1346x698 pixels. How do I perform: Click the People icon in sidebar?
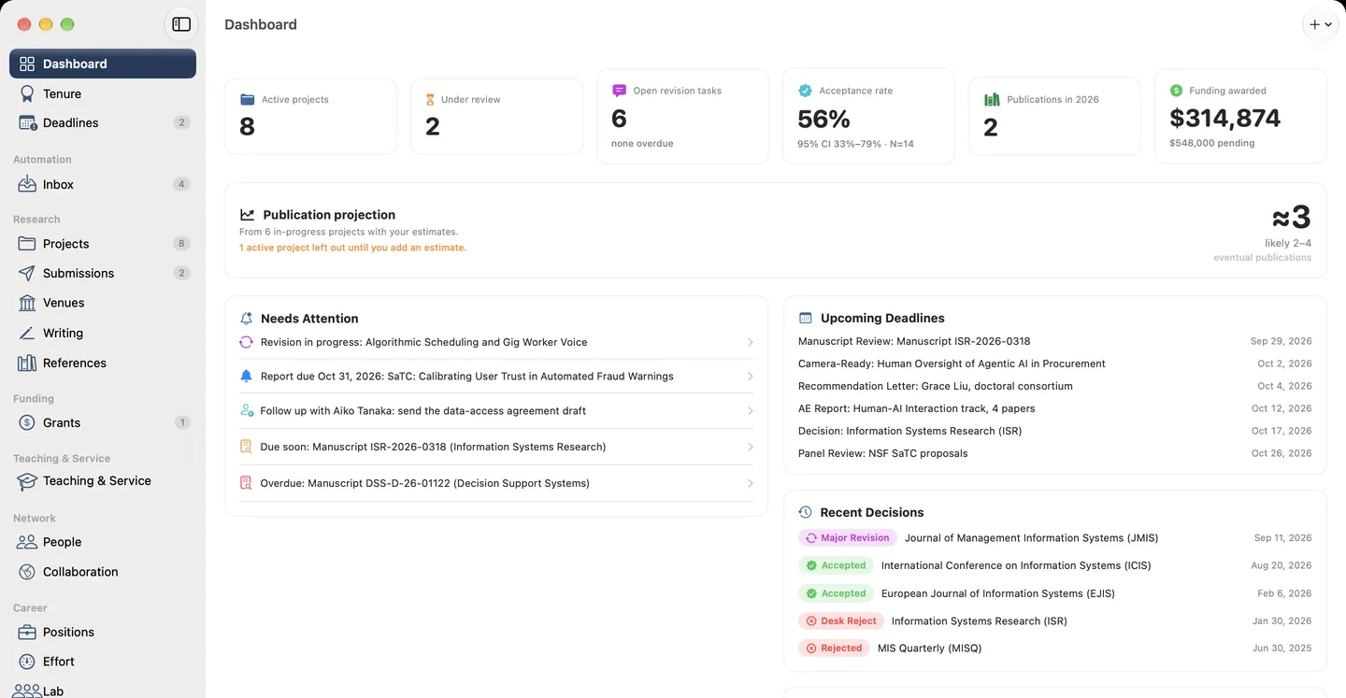coord(27,542)
